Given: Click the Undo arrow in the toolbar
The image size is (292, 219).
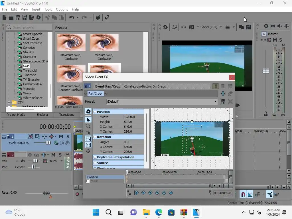Looking at the screenshot, I should [x=72, y=17].
